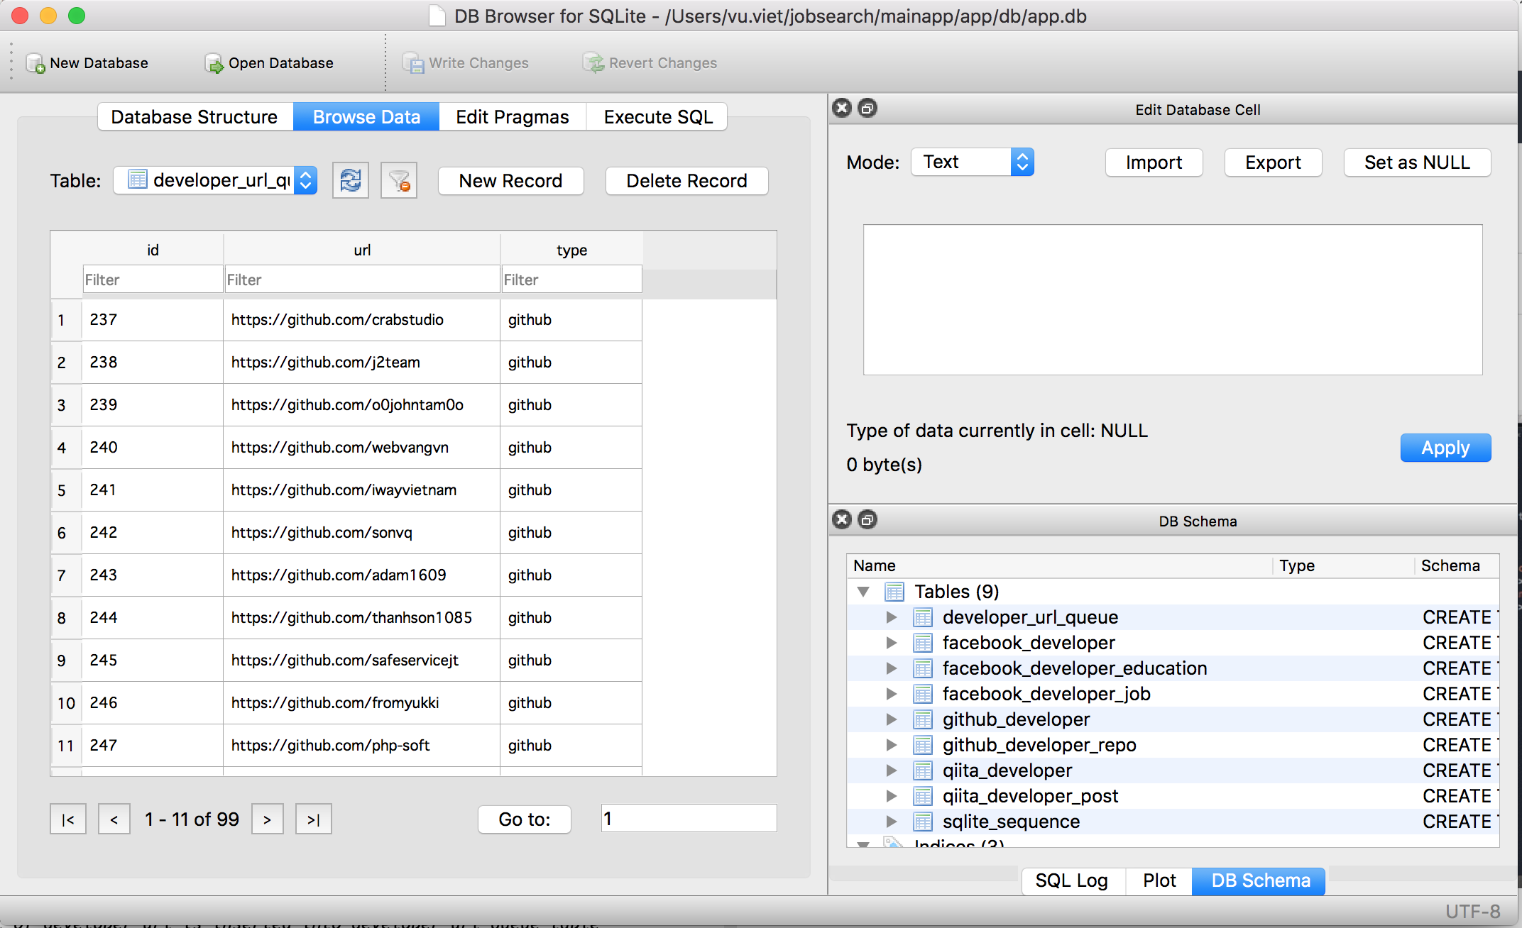
Task: Click the Export button
Action: [1273, 162]
